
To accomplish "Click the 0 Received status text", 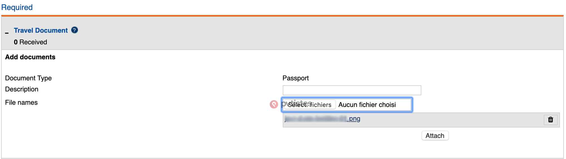I will tap(31, 42).
